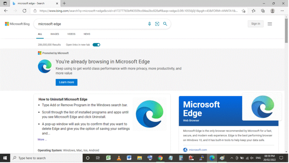The width and height of the screenshot is (289, 163).
Task: Switch to the VIDEOS tab
Action: click(71, 34)
